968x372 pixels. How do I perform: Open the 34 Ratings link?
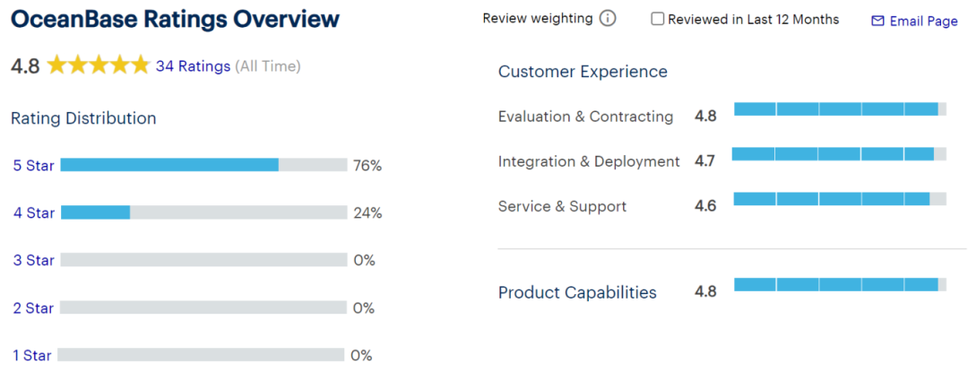[193, 65]
